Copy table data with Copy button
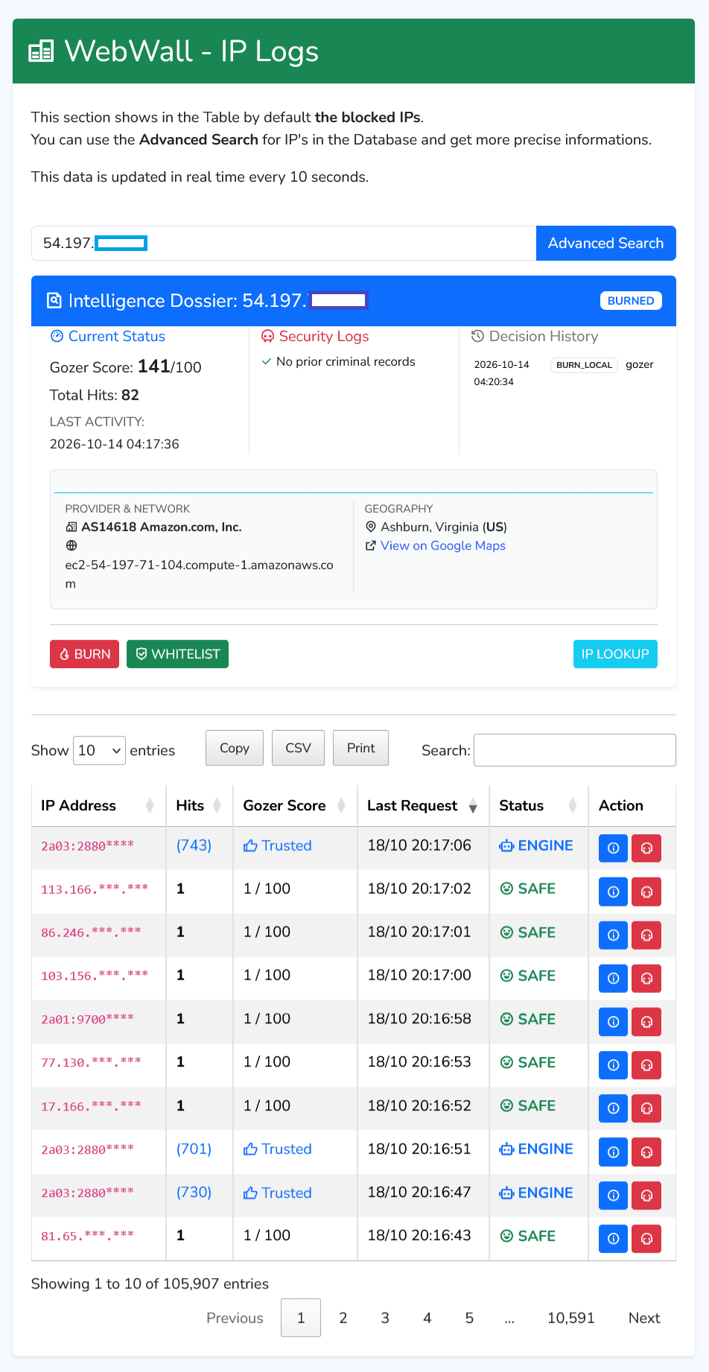The height and width of the screenshot is (1372, 709). (x=235, y=748)
